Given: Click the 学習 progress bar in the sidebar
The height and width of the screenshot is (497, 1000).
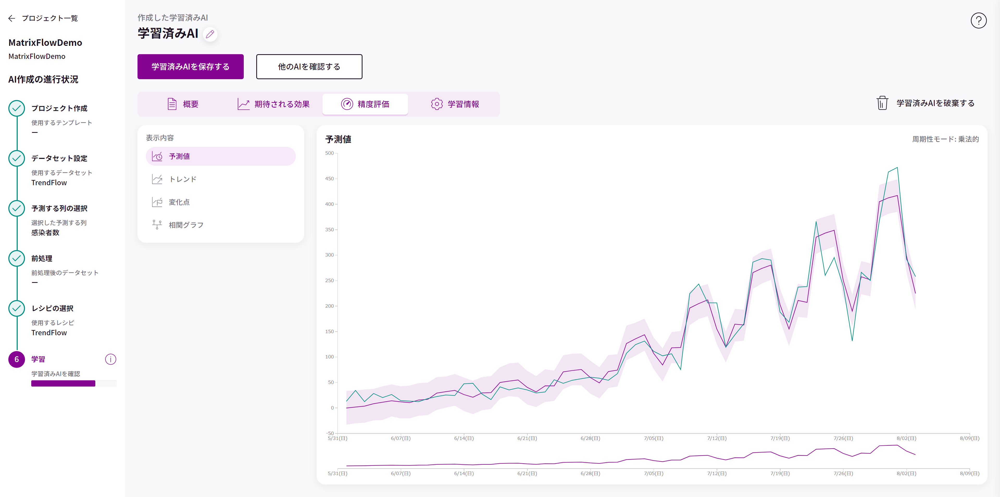Looking at the screenshot, I should pos(73,384).
